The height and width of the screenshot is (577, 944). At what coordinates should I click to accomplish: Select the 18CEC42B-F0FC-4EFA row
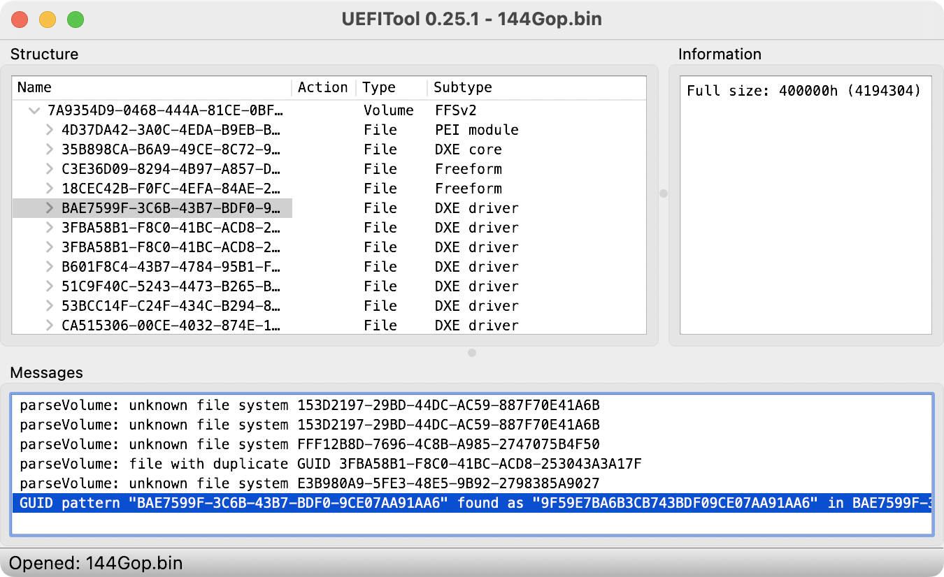pyautogui.click(x=329, y=189)
